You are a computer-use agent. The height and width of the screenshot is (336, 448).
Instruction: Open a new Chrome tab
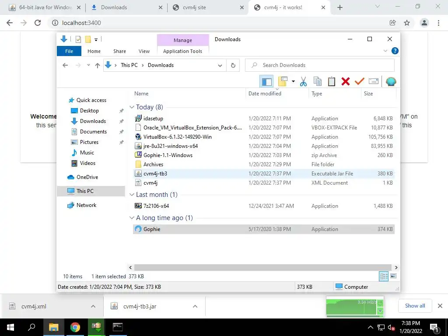point(339,7)
